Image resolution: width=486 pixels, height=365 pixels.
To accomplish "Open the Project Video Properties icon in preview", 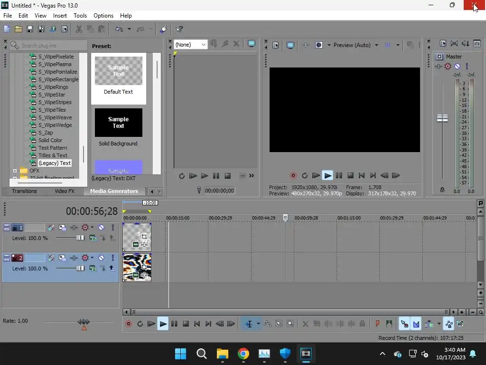I will tap(276, 45).
